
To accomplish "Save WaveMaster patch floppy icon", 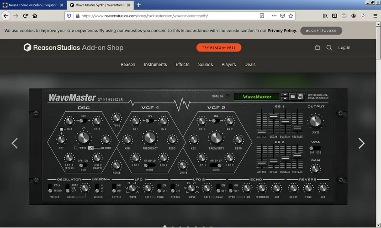I will pyautogui.click(x=300, y=97).
